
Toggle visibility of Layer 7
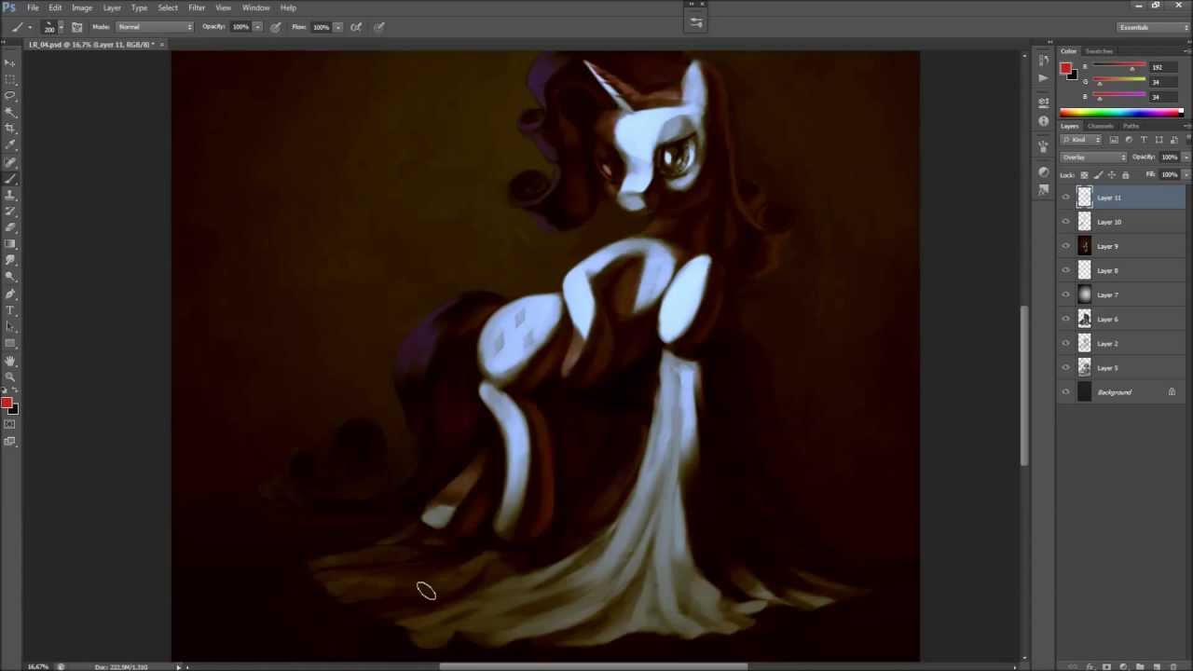click(1065, 294)
